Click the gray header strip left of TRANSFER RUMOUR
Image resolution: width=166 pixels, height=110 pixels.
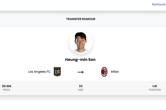[30, 19]
